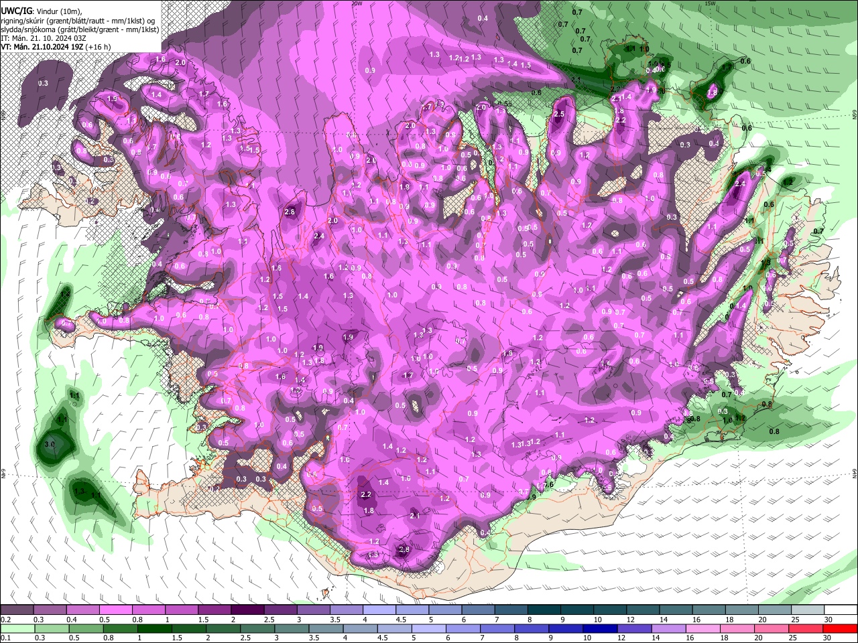The width and height of the screenshot is (858, 643).
Task: Pick the darkest purple snow swatch between 2 and 2.5
Action: tap(247, 610)
